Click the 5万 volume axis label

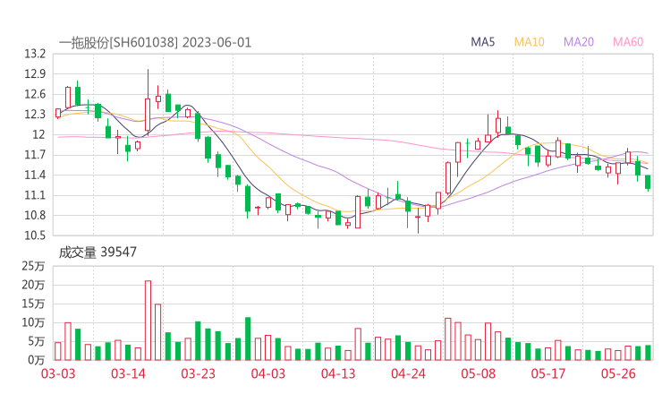click(37, 341)
